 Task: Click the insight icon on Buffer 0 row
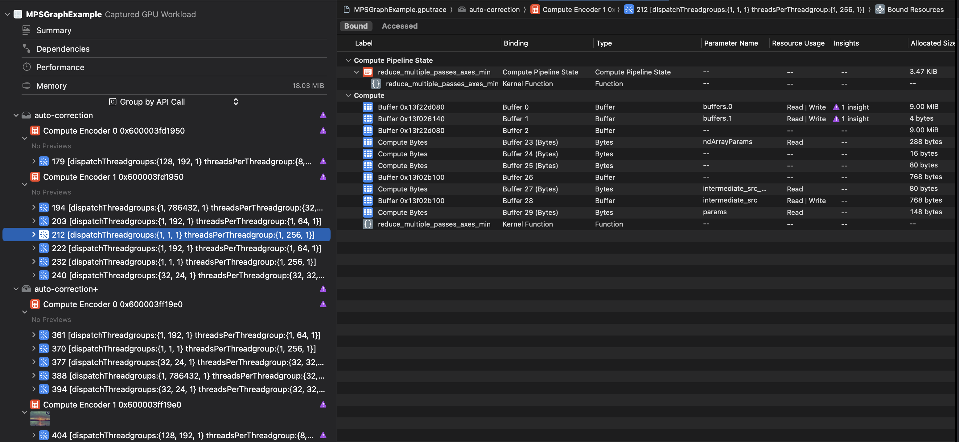coord(836,107)
